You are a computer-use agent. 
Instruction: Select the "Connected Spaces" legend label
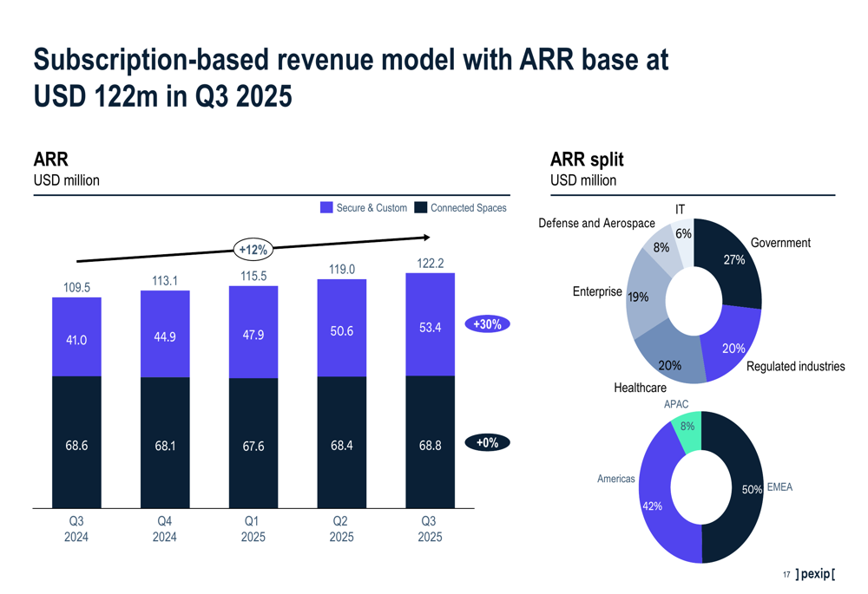click(469, 208)
